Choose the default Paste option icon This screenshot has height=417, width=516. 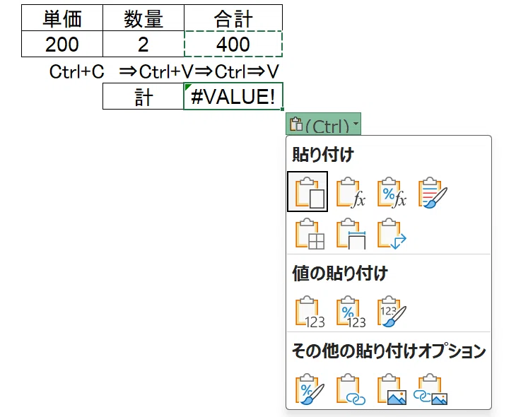click(x=307, y=192)
